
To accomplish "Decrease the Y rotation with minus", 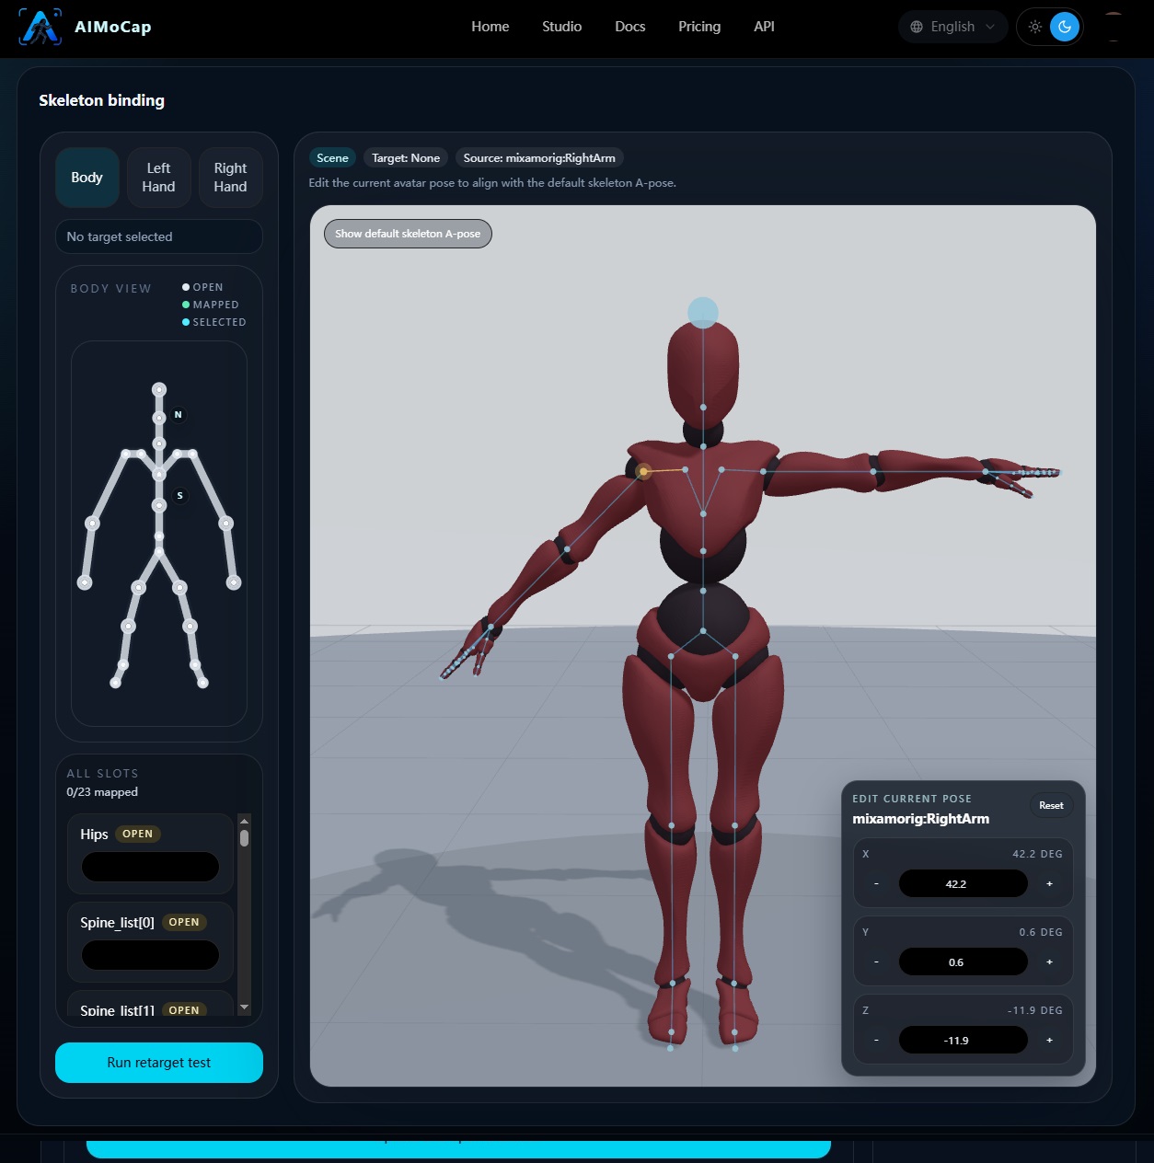I will (x=876, y=962).
